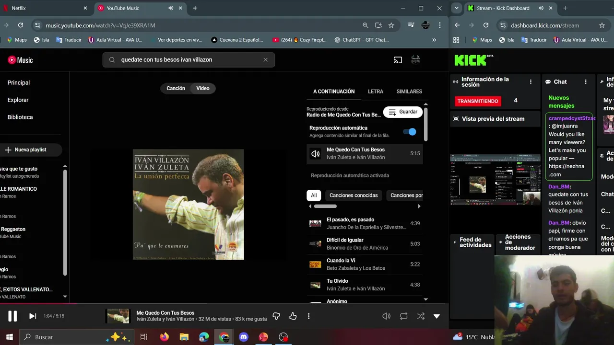
Task: Click Kick stream preview thumbnail
Action: [x=495, y=180]
